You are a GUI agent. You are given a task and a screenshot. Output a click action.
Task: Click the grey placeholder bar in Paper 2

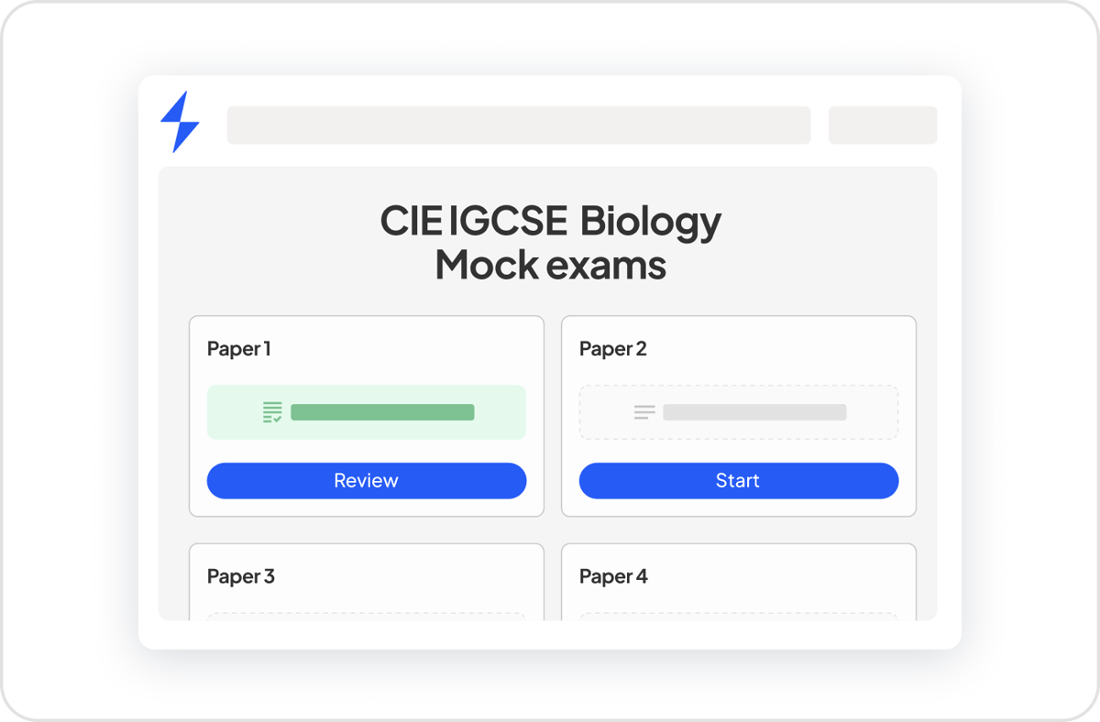click(754, 412)
